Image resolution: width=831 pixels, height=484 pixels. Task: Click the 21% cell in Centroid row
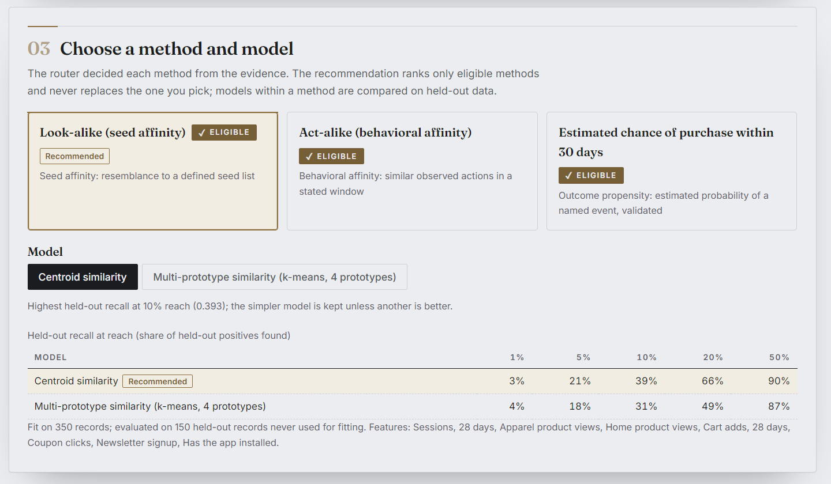581,381
